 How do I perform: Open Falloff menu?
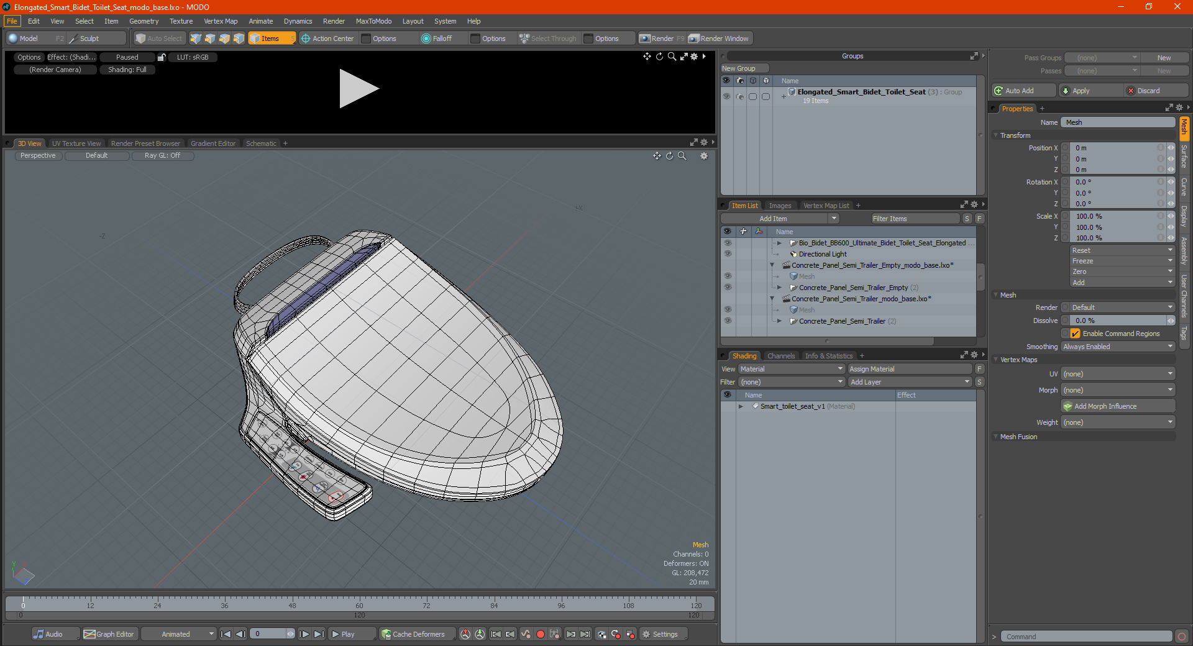pos(437,39)
